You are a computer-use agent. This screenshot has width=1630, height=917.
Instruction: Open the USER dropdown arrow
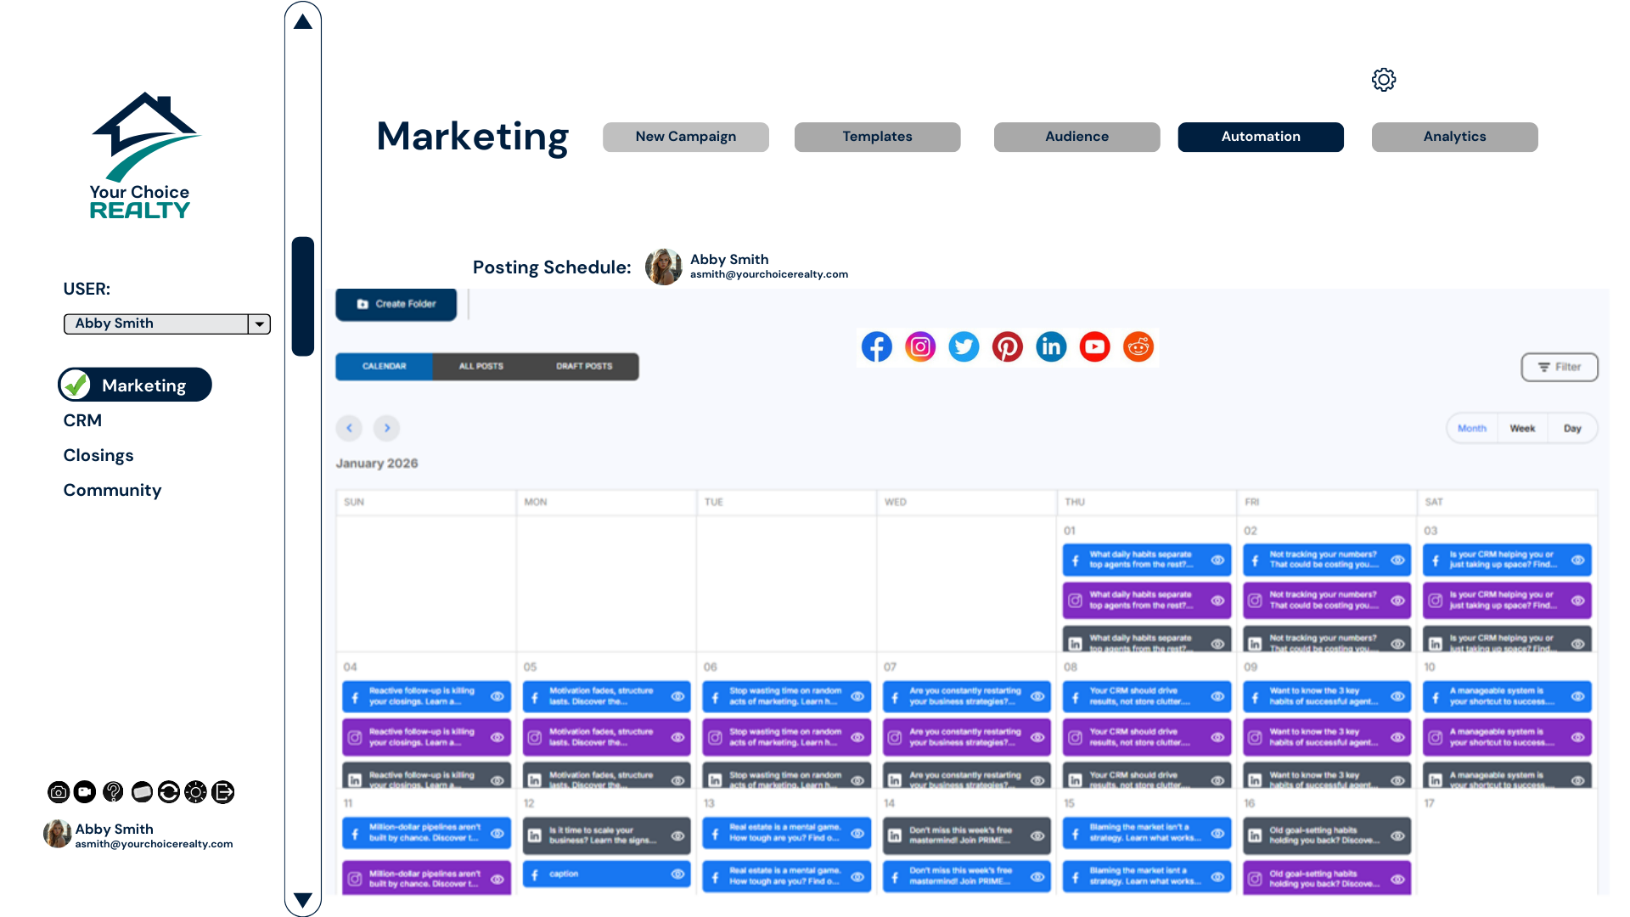[259, 323]
